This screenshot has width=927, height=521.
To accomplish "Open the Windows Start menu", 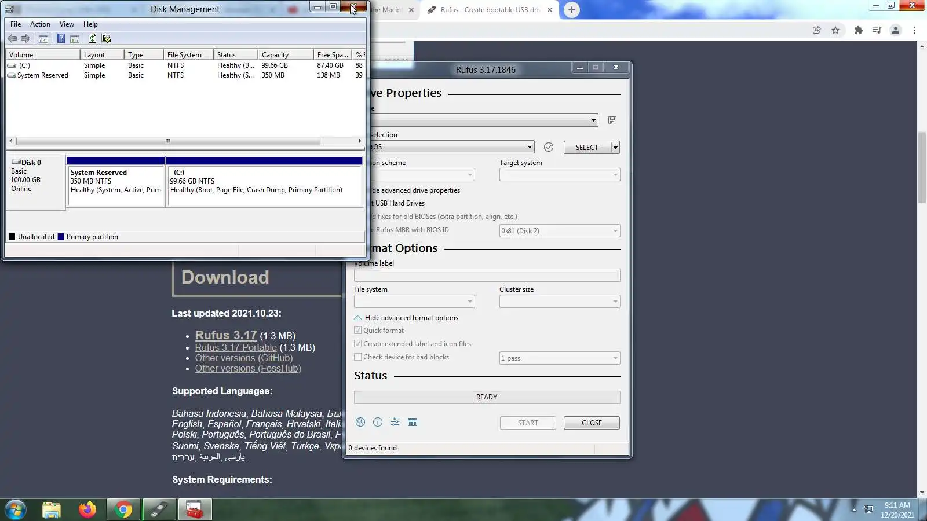I will [x=16, y=509].
